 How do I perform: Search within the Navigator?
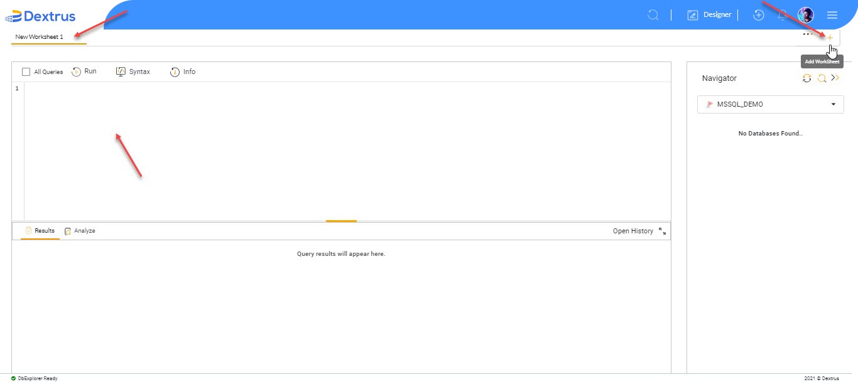[822, 78]
